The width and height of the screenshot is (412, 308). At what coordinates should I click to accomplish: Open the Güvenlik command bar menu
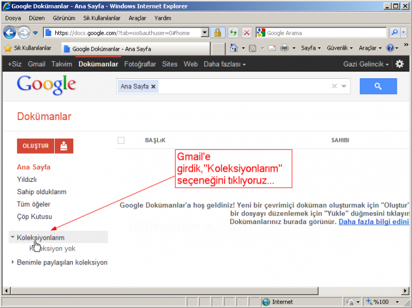340,48
